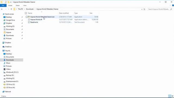
Task: Click the '10,960 KB' size cell
Action: 95,19
